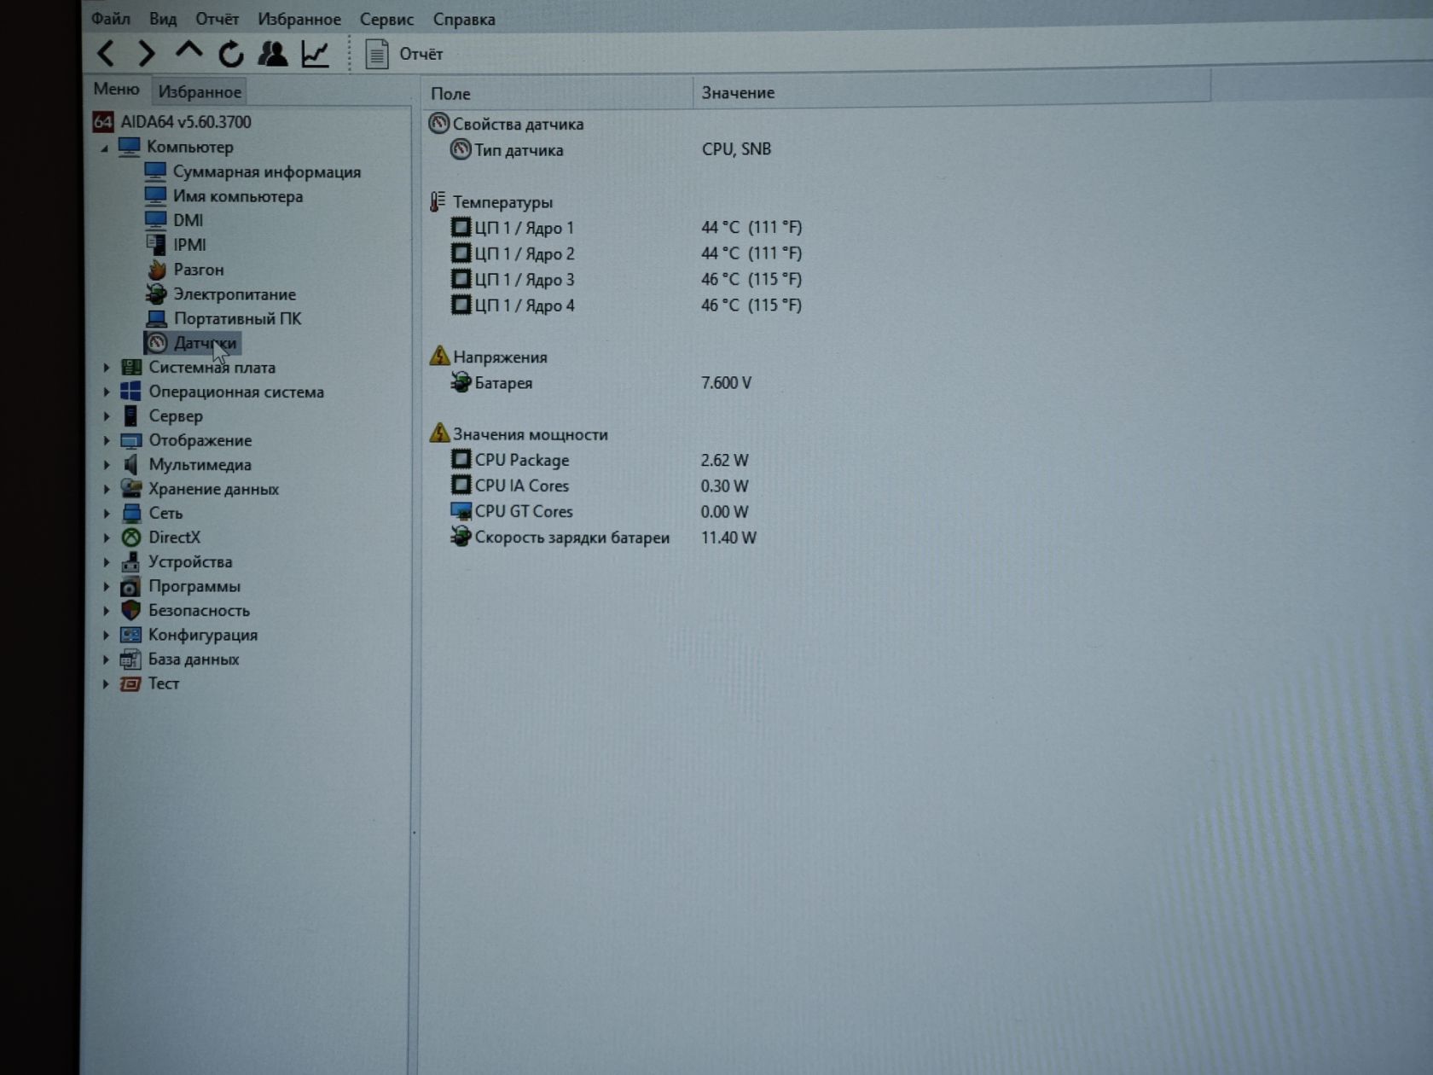Open the graph chart toolbar icon
Viewport: 1433px width, 1075px height.
pyautogui.click(x=315, y=54)
